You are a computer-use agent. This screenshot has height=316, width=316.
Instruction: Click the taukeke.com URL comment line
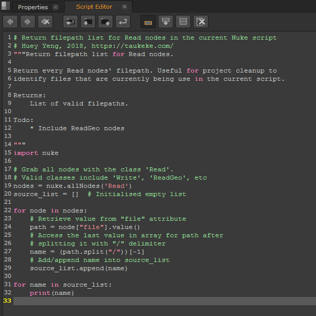[x=94, y=46]
